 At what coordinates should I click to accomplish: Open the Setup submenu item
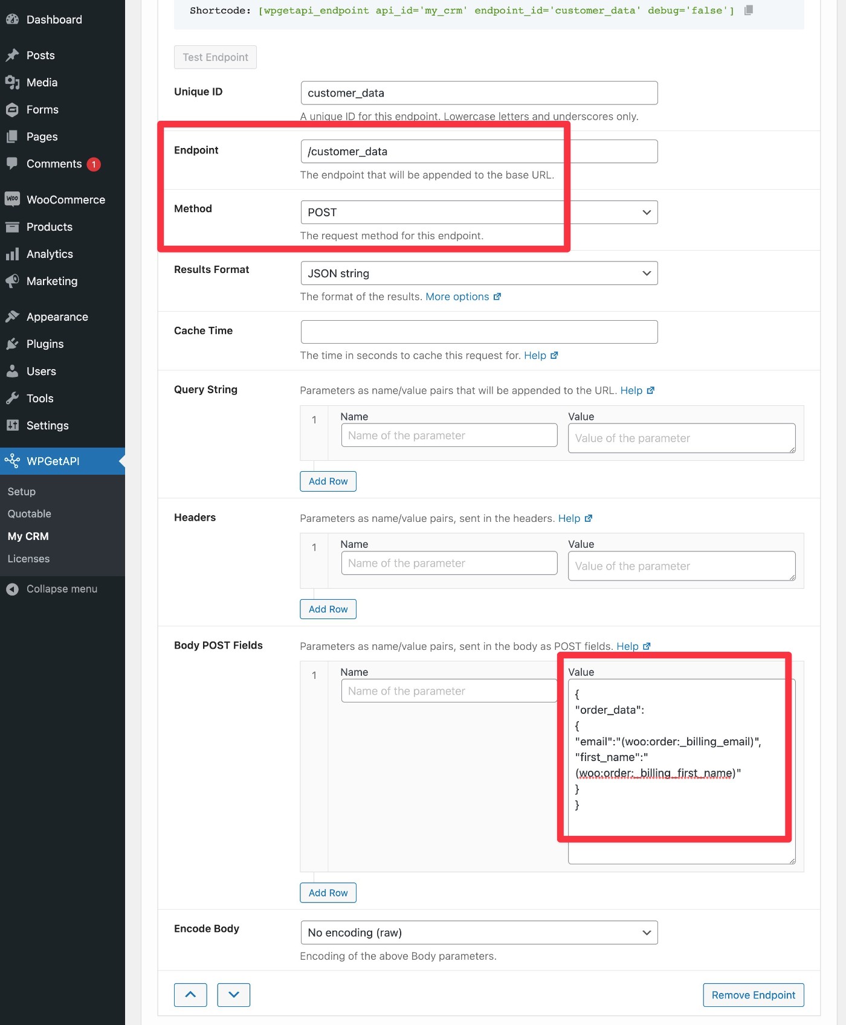(x=22, y=492)
